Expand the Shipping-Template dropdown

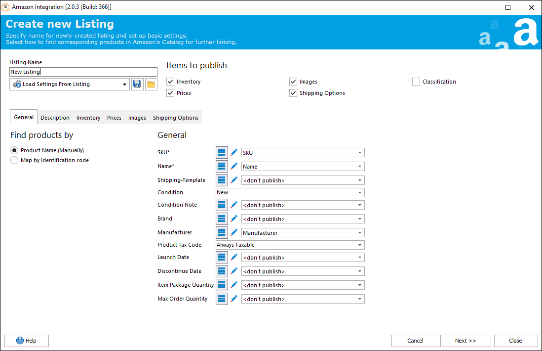click(303, 180)
